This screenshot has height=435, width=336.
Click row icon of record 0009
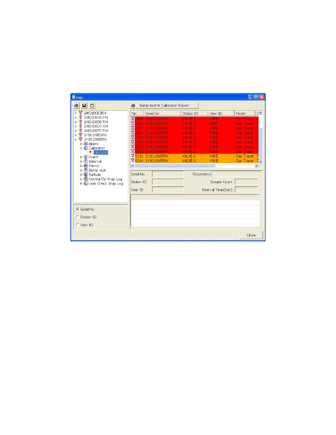pyautogui.click(x=133, y=138)
